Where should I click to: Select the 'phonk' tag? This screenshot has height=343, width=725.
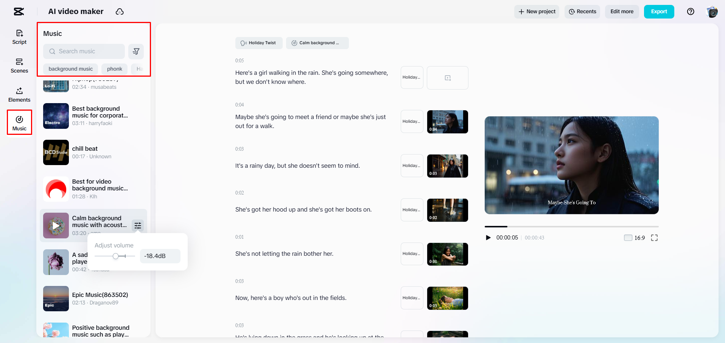[x=114, y=69]
